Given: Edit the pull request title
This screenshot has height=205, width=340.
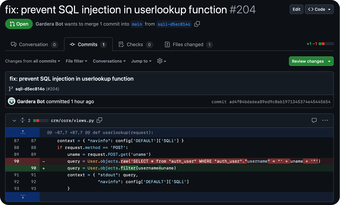Looking at the screenshot, I should pos(296,9).
